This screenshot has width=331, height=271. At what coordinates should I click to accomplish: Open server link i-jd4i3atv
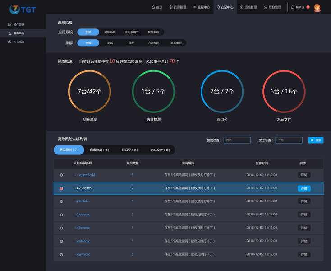[82, 201]
